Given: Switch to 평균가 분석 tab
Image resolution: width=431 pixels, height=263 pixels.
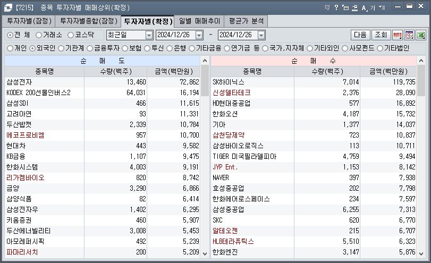Looking at the screenshot, I should (246, 21).
